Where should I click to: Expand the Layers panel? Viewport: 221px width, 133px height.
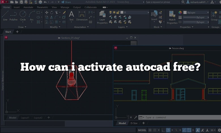pyautogui.click(x=123, y=27)
